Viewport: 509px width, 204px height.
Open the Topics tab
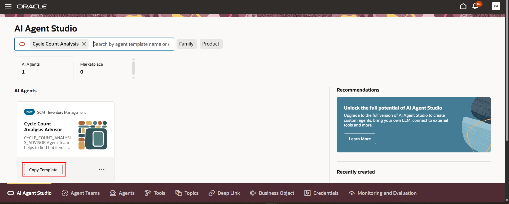coord(187,193)
